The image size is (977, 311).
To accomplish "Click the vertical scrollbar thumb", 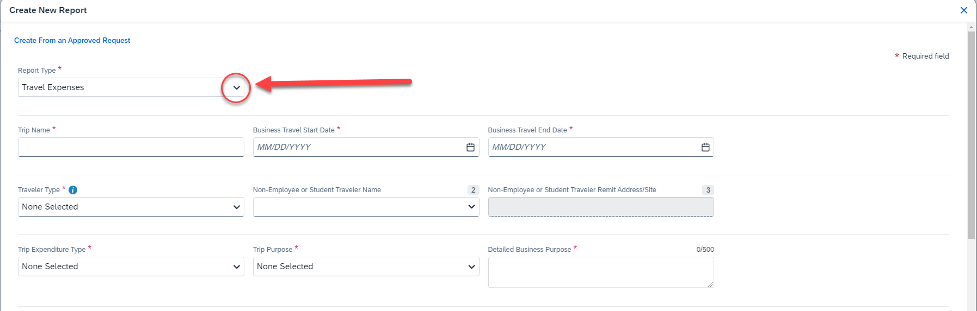I will [x=971, y=136].
